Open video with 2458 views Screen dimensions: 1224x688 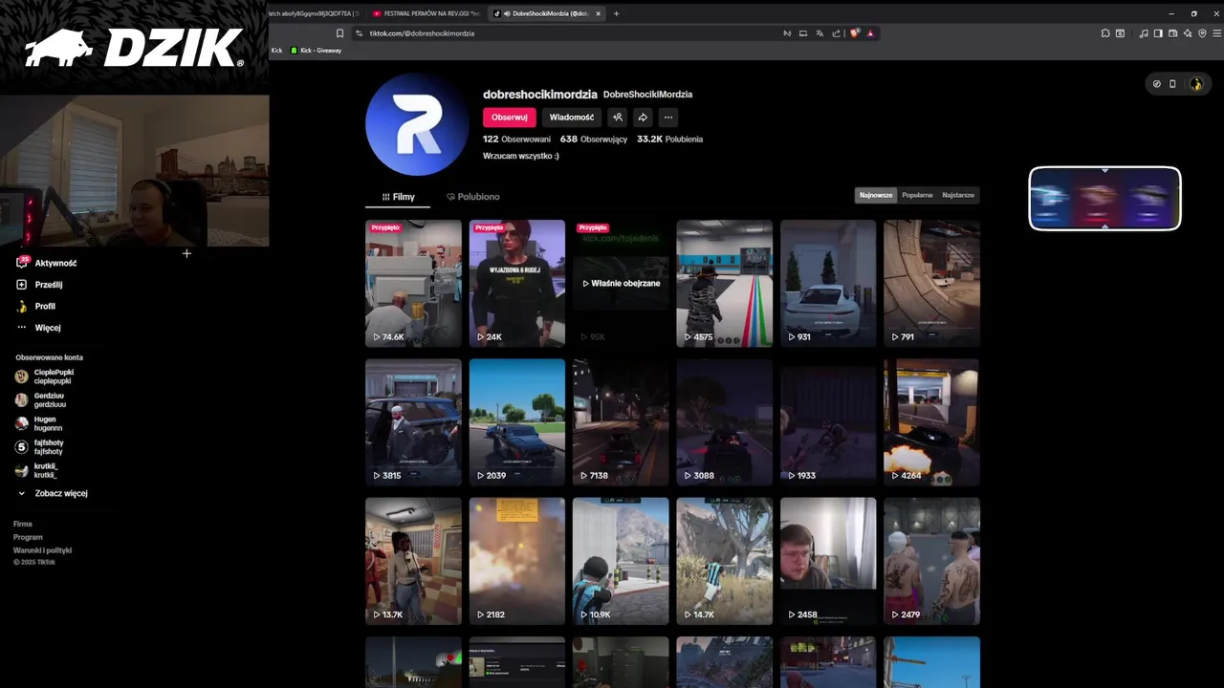point(828,561)
